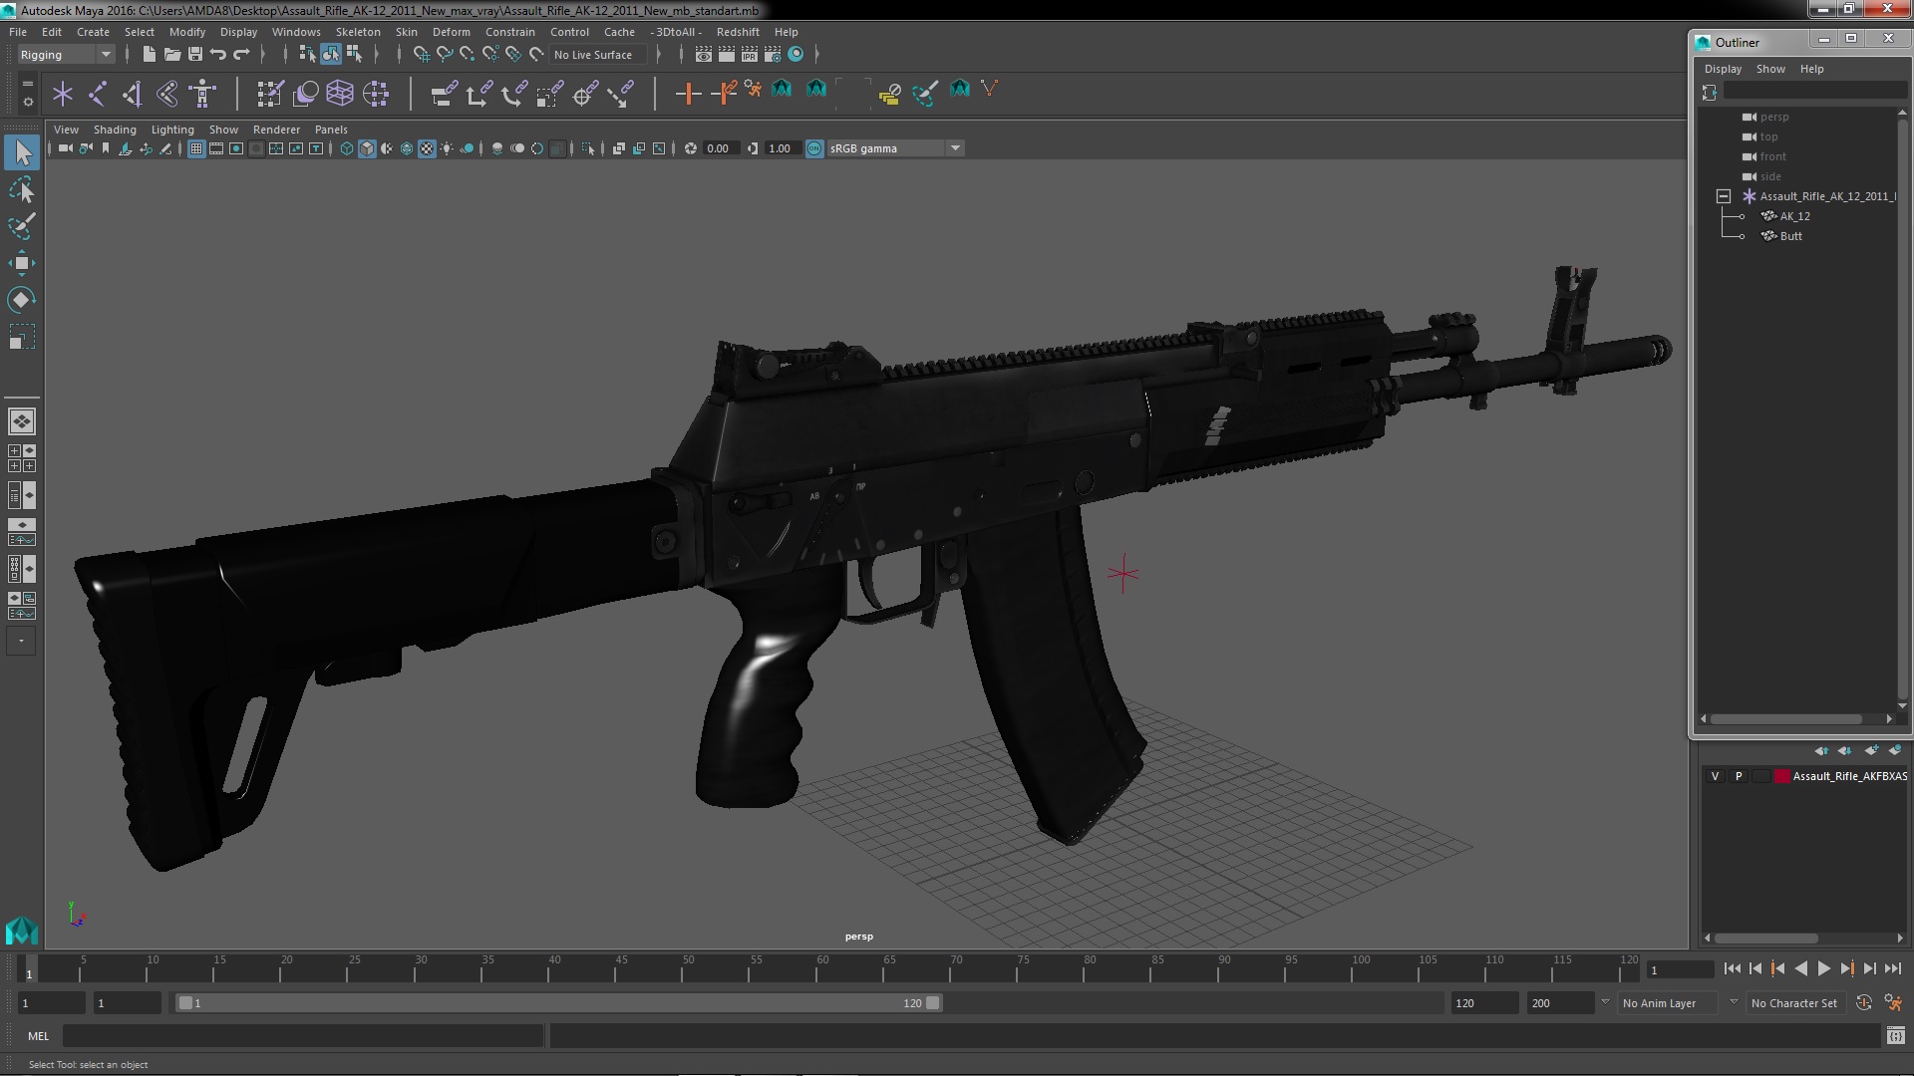Open the Deform menu
Screen dimensions: 1914x1076
451,32
